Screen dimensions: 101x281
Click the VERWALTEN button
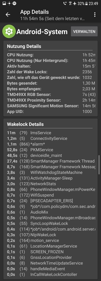(84, 31)
